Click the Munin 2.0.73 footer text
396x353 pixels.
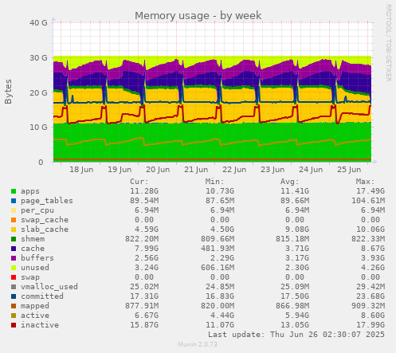[198, 345]
